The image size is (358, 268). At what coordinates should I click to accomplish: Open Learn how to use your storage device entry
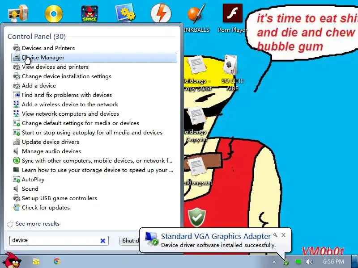(94, 170)
